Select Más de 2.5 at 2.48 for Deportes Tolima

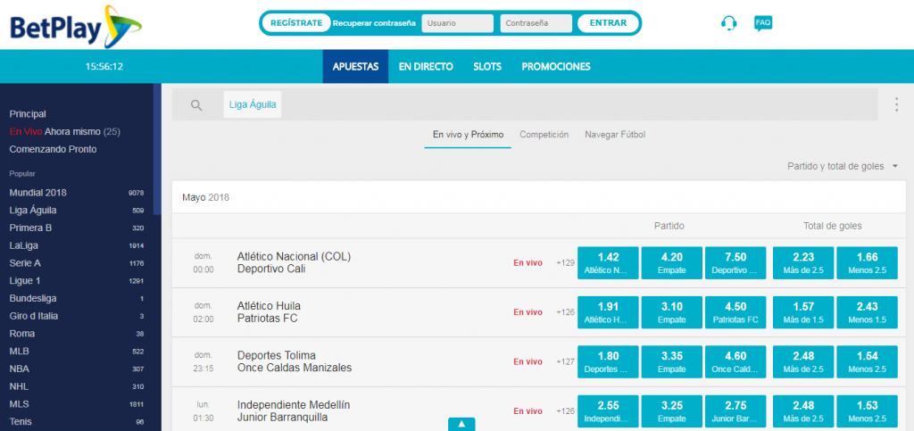point(802,362)
